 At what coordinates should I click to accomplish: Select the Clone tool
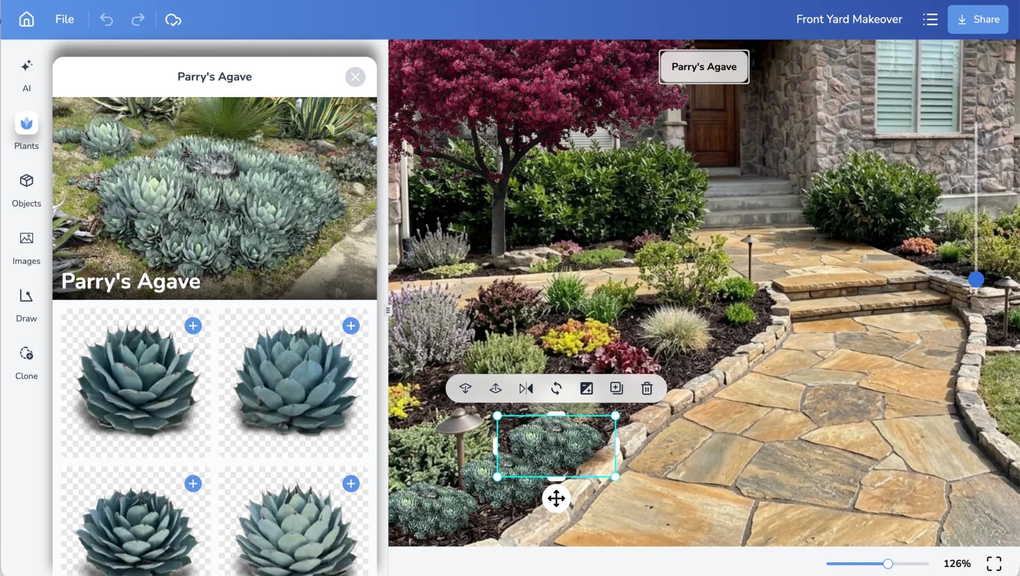click(27, 363)
